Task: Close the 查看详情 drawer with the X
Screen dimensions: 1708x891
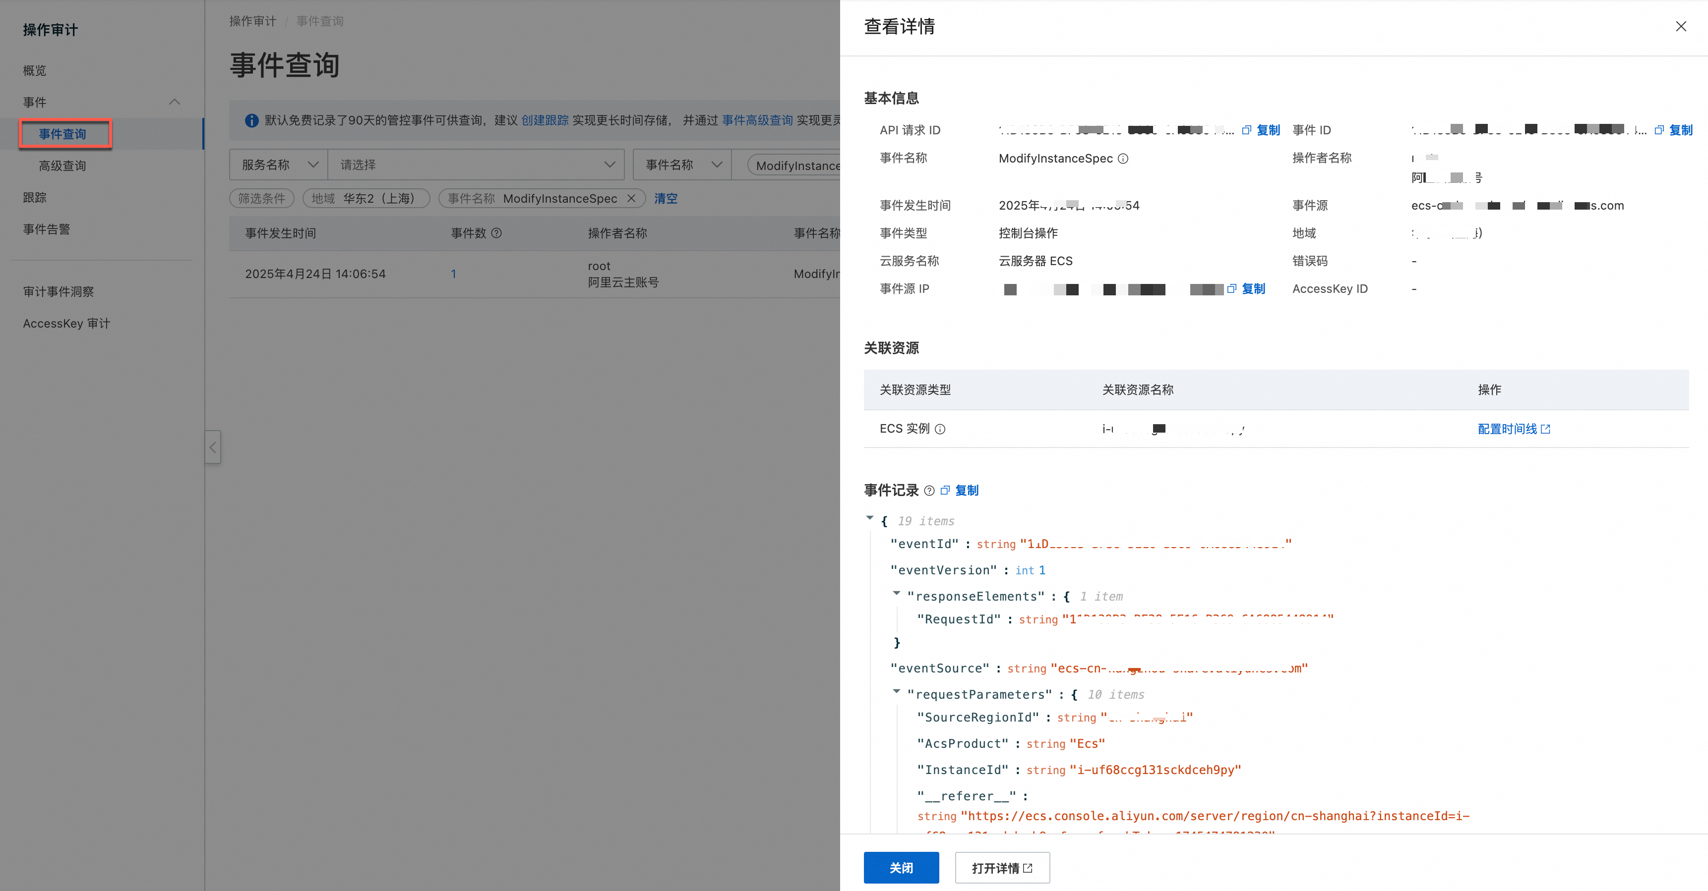Action: (x=1681, y=26)
